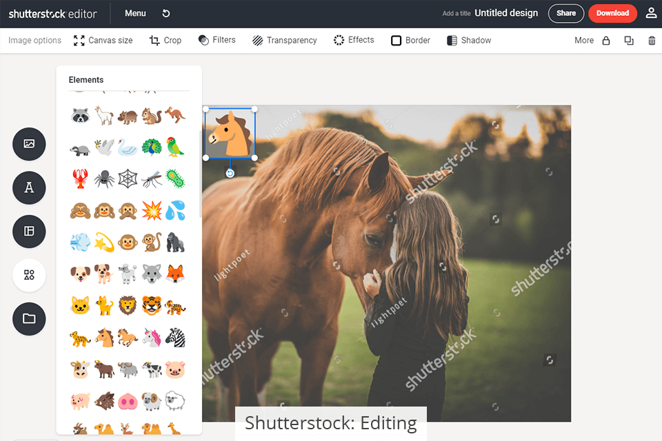Open the Filters option
662x441 pixels.
click(x=217, y=40)
